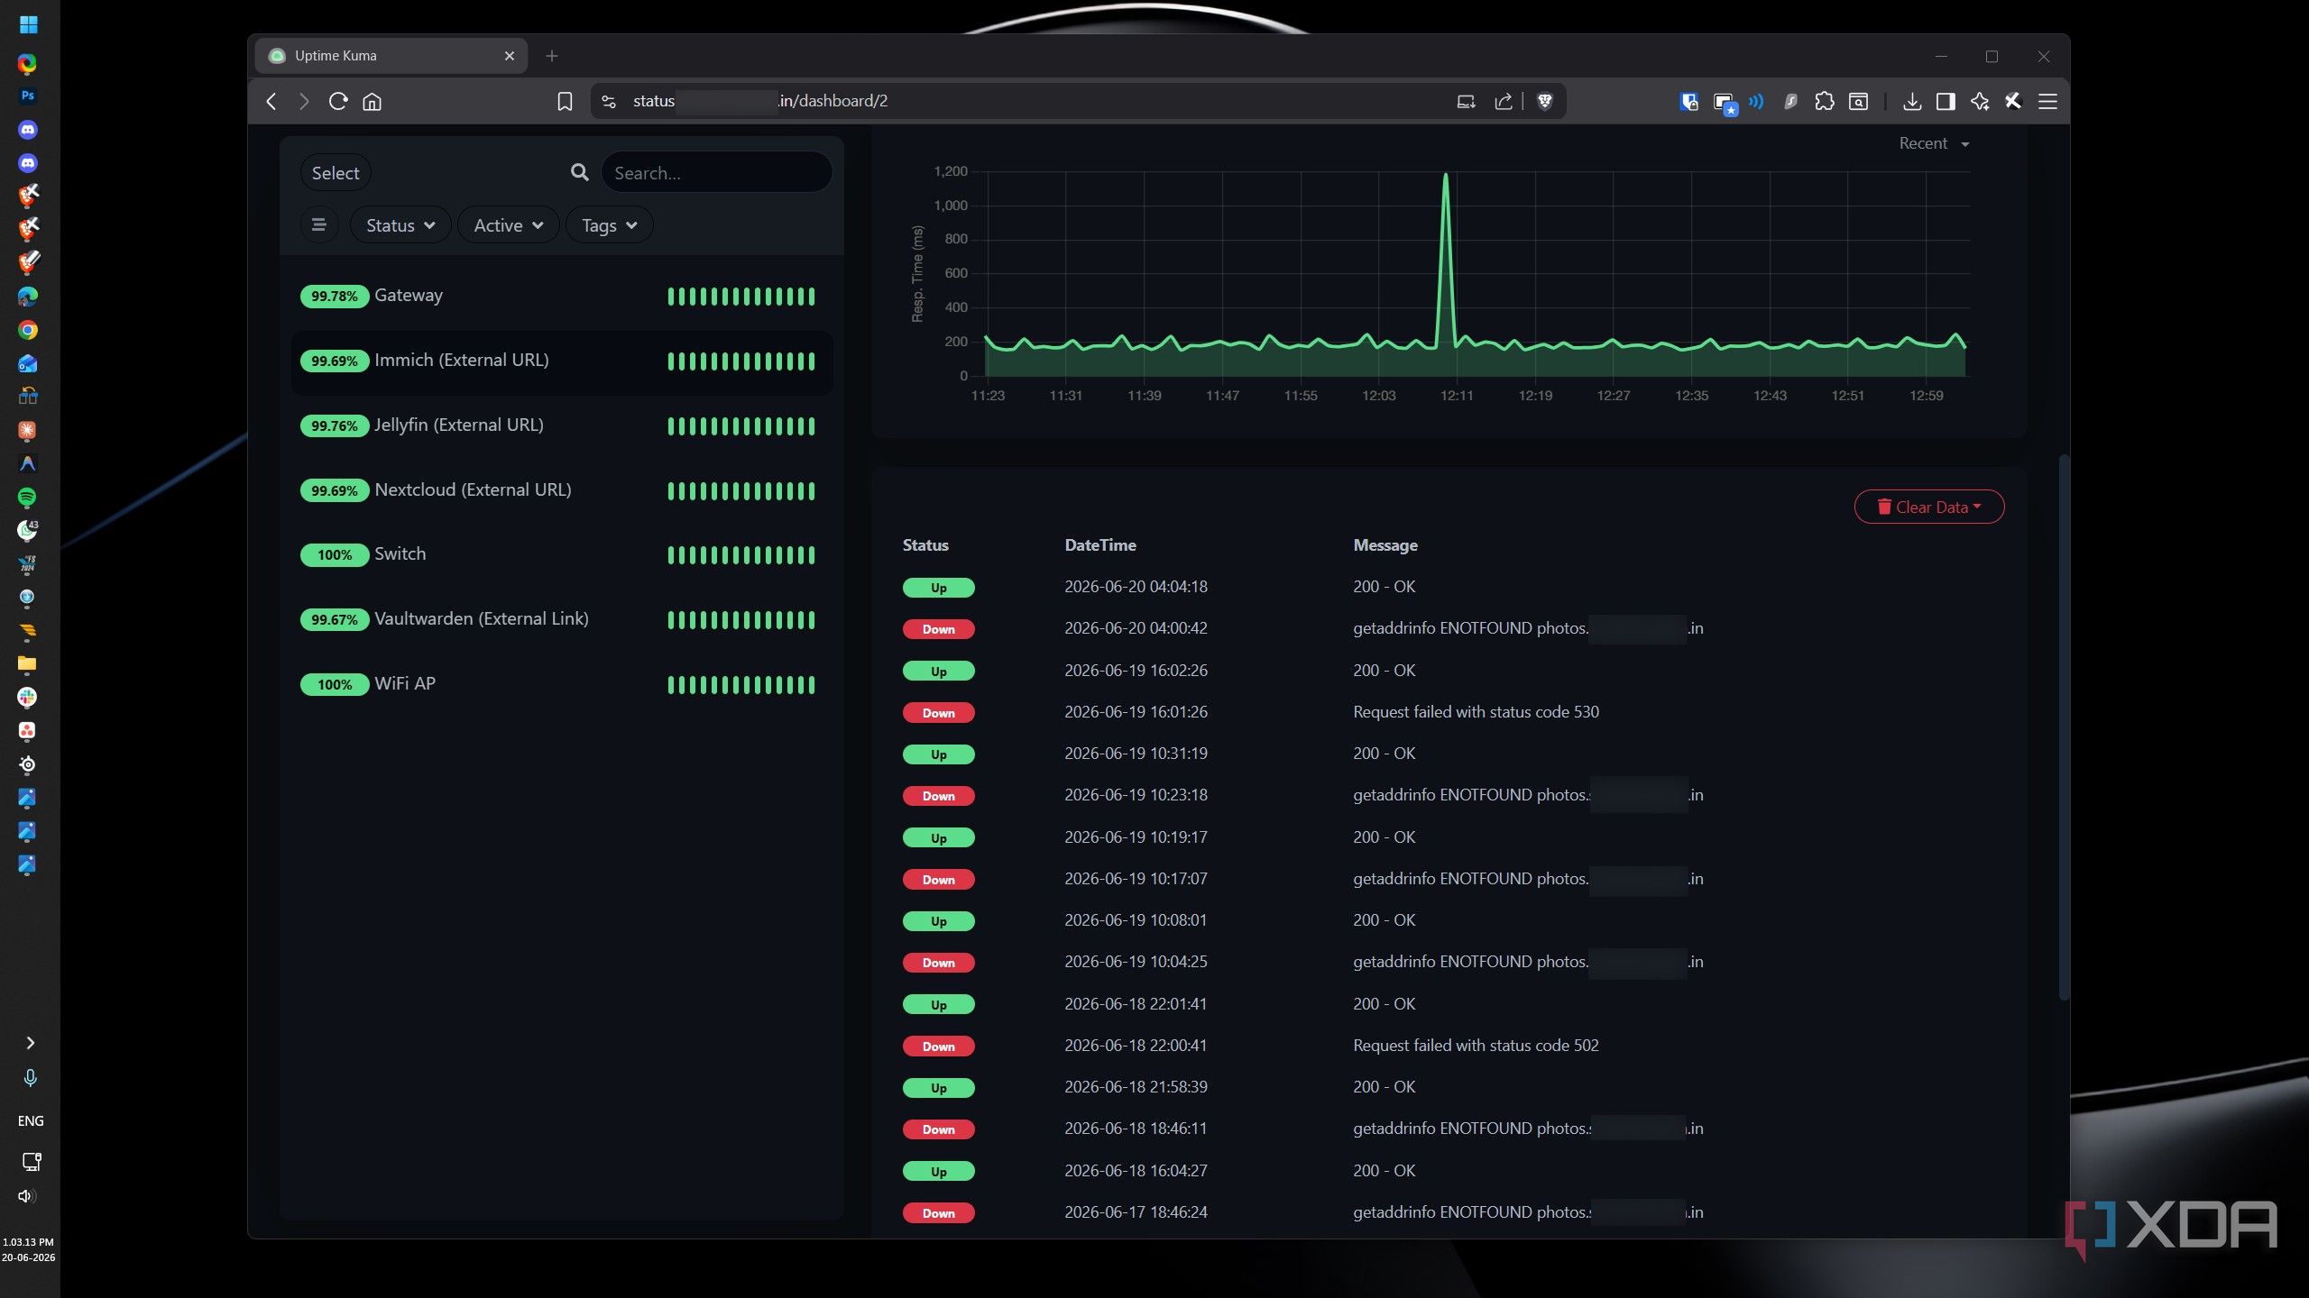Open first Discord taskbar icon
The width and height of the screenshot is (2309, 1298).
[x=28, y=130]
